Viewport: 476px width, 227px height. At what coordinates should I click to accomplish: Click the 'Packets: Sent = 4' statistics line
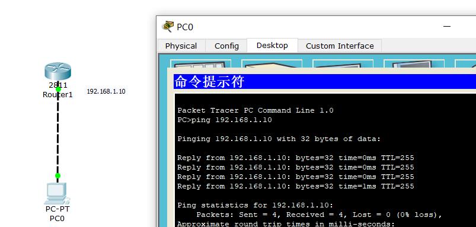(x=319, y=215)
